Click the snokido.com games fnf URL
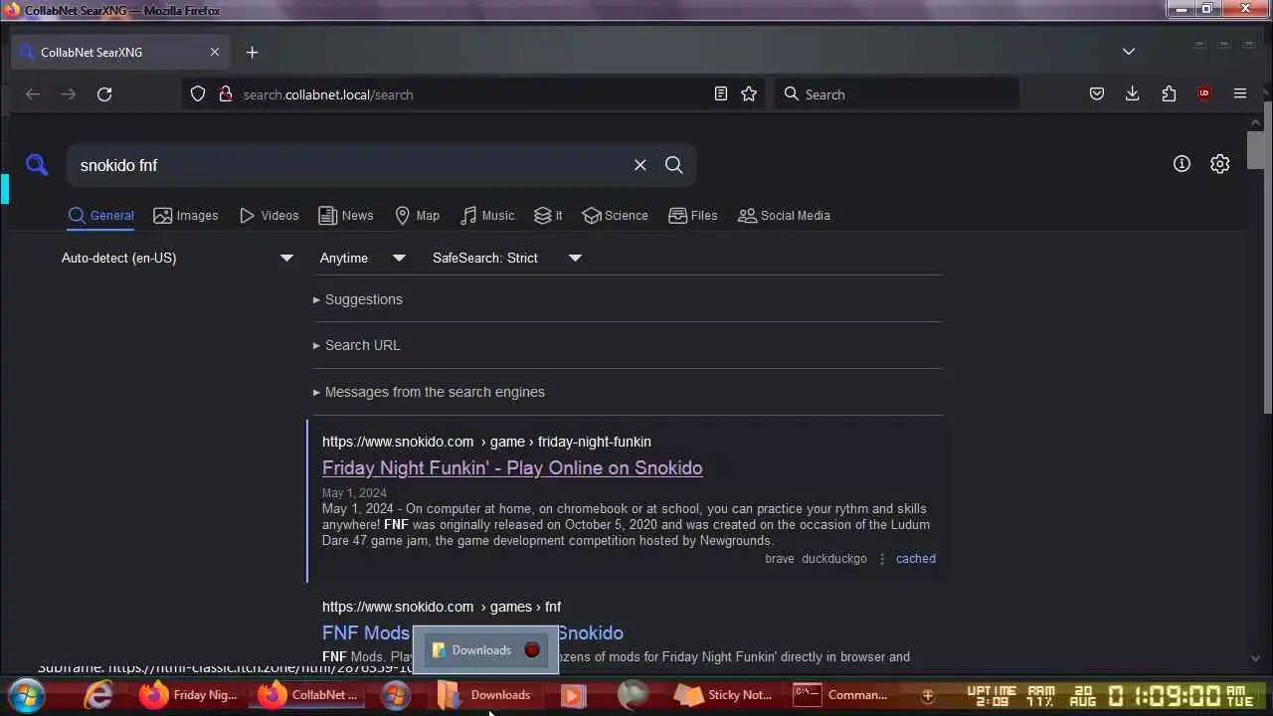Screen dimensions: 1273x716 pos(442,607)
